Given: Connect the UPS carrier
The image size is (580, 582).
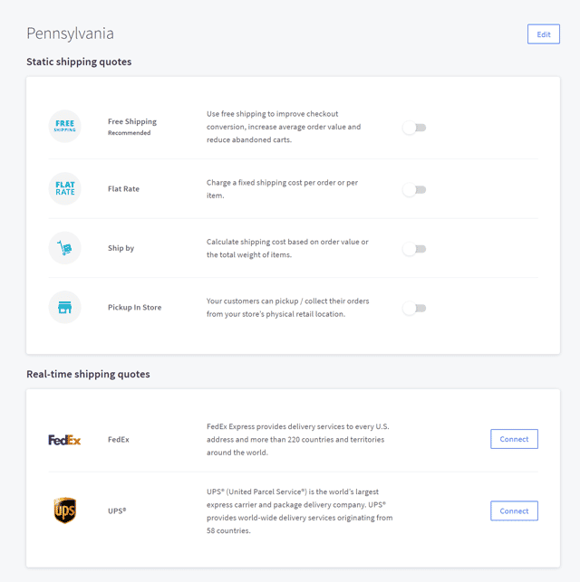Looking at the screenshot, I should (514, 510).
